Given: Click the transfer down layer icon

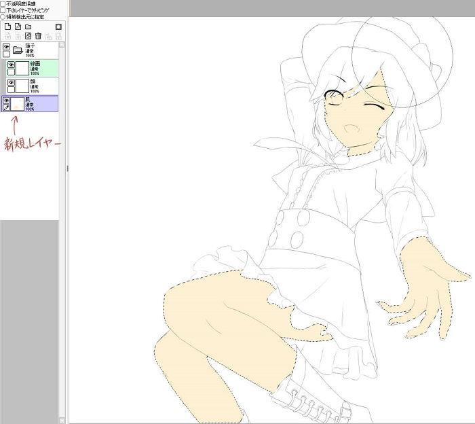Looking at the screenshot, I should [x=7, y=36].
